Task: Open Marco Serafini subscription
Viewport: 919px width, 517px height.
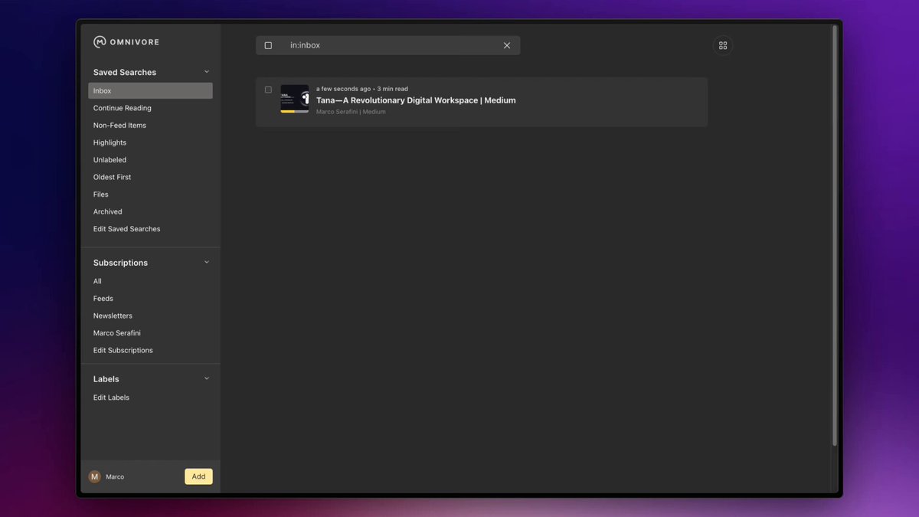Action: (x=117, y=333)
